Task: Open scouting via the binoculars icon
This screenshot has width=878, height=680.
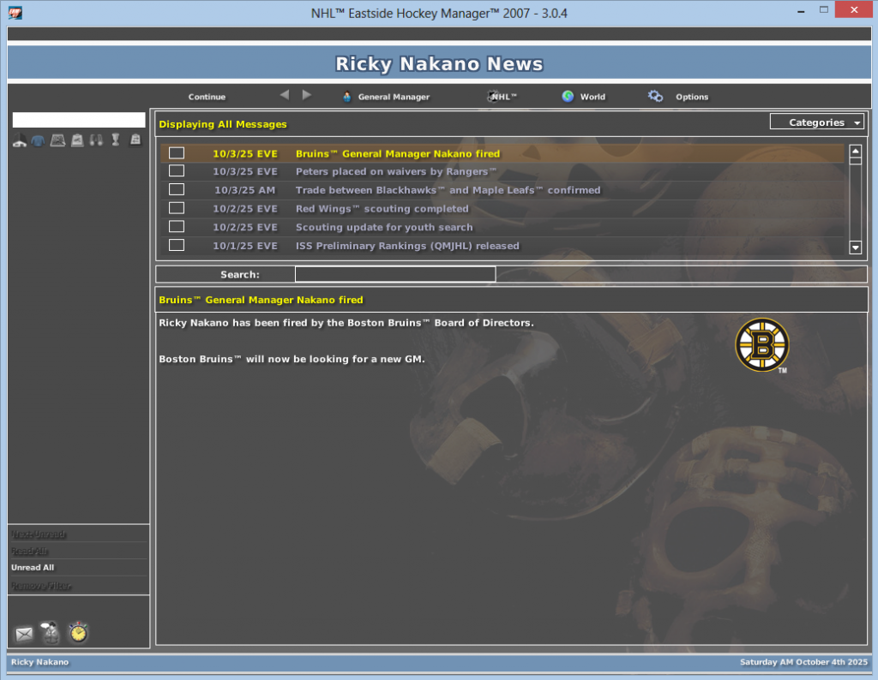Action: click(96, 140)
